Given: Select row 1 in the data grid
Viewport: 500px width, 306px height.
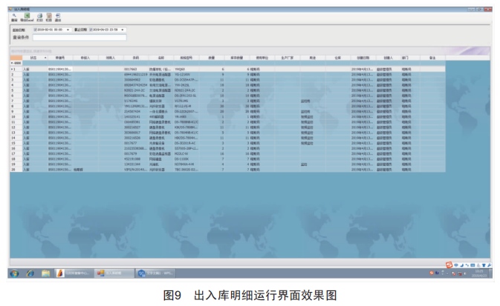Looking at the screenshot, I should [13, 68].
